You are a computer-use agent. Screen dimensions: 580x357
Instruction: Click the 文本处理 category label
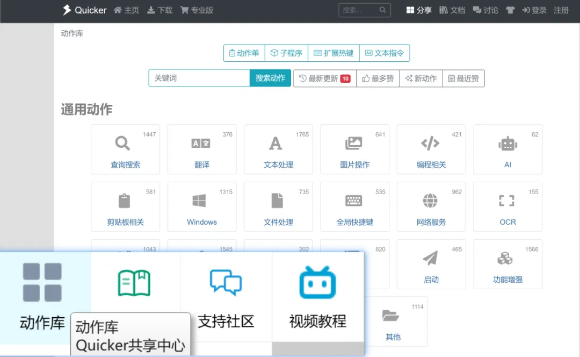pos(279,165)
